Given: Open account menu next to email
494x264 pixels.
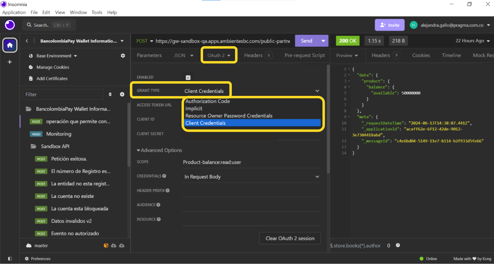Looking at the screenshot, I should tap(489, 25).
